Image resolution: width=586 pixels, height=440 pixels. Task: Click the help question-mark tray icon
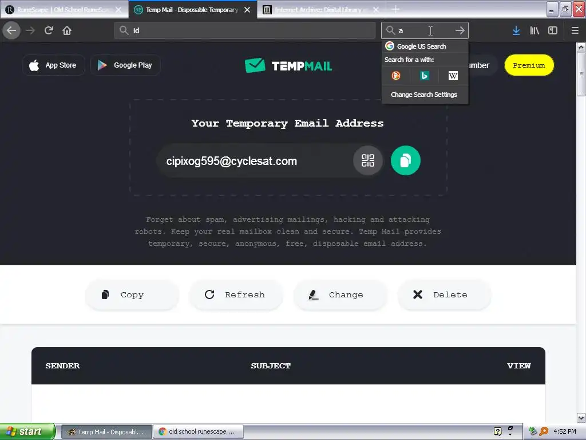[497, 431]
